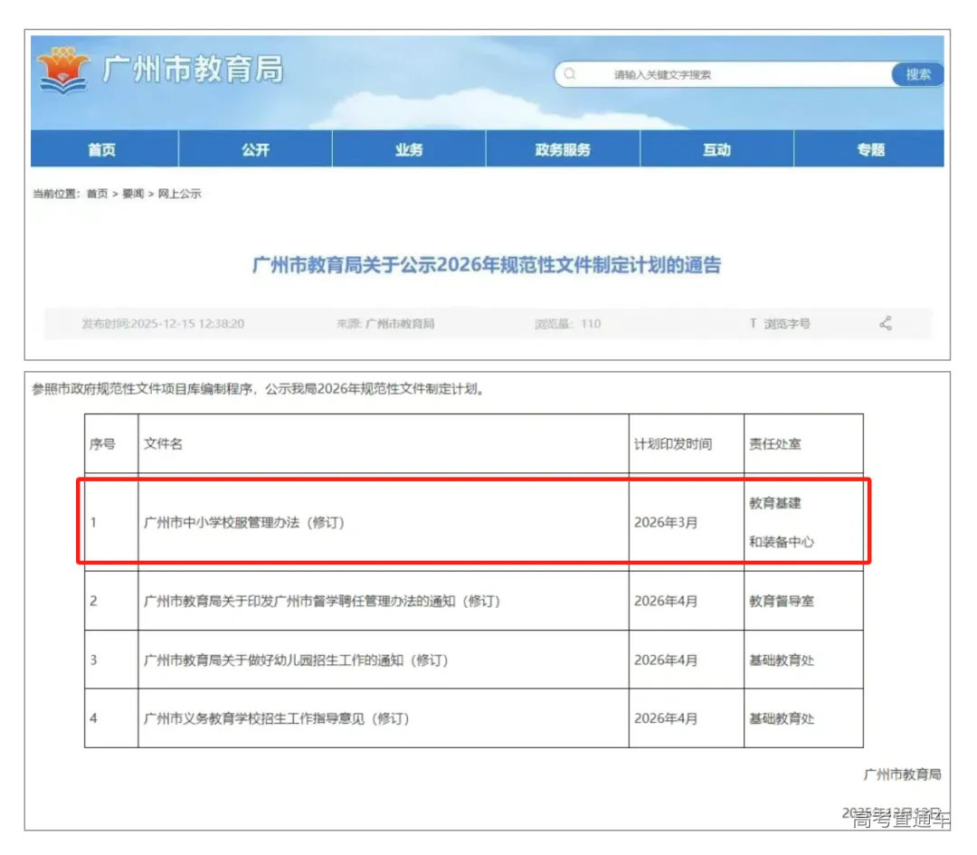977x855 pixels.
Task: Click the 公开 navigation item
Action: [255, 148]
